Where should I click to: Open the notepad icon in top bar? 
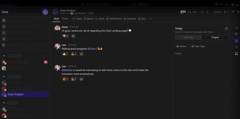(216, 4)
